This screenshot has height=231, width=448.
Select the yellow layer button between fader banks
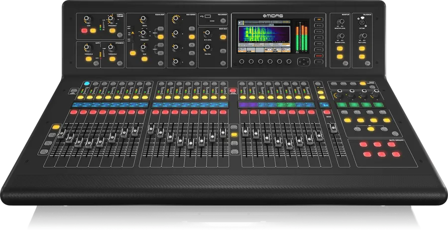[x=234, y=134]
